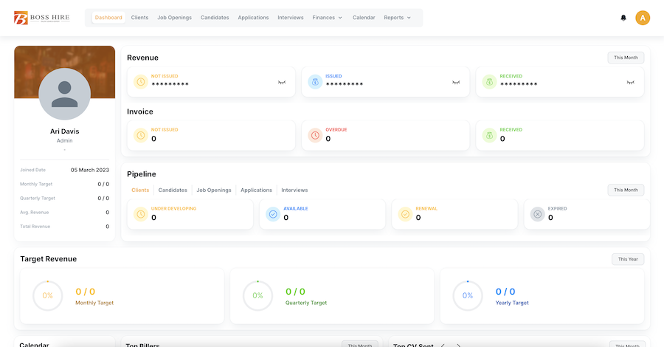
Task: Go to the Calendar page
Action: (363, 18)
